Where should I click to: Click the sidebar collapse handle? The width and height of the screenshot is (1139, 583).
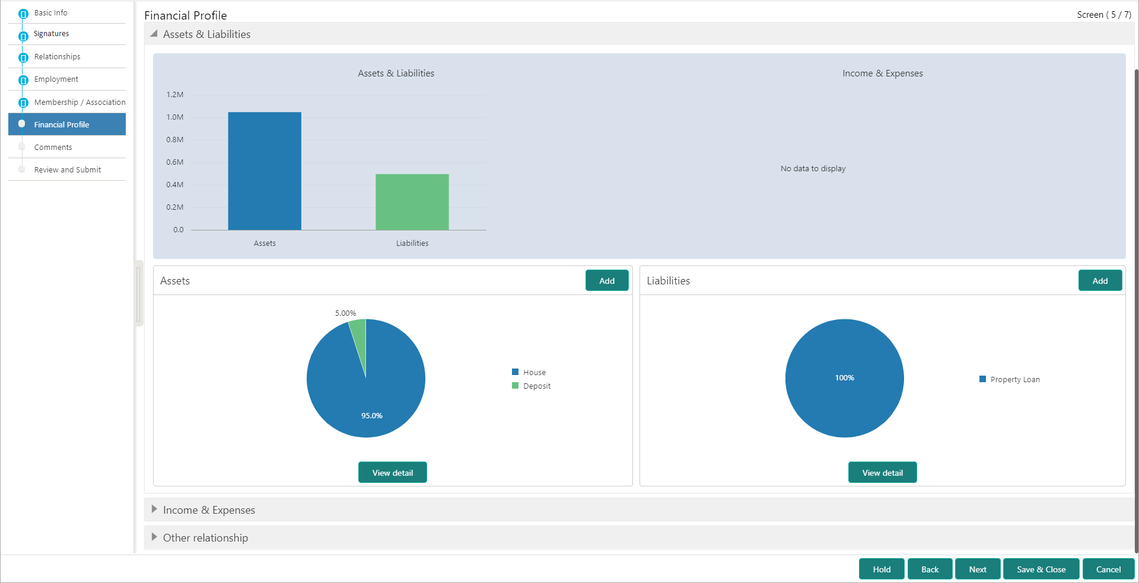click(x=138, y=293)
